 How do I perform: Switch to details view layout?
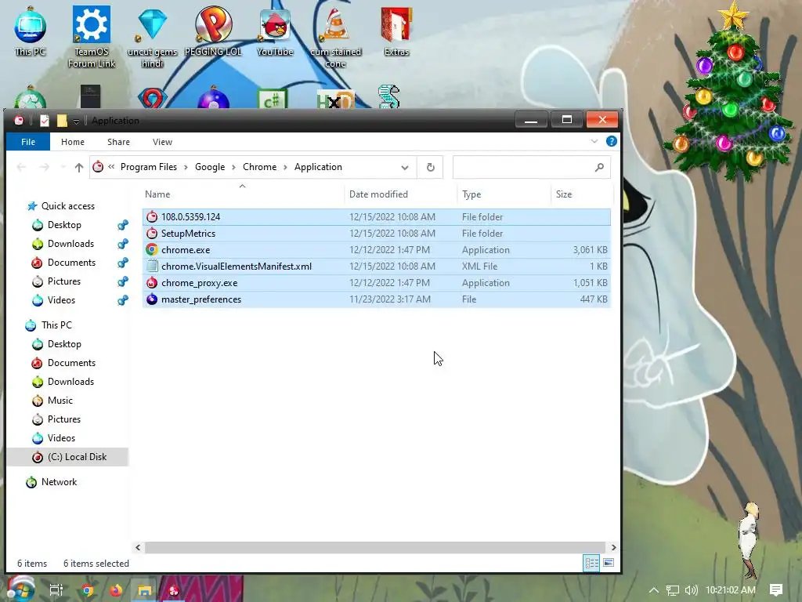[592, 563]
